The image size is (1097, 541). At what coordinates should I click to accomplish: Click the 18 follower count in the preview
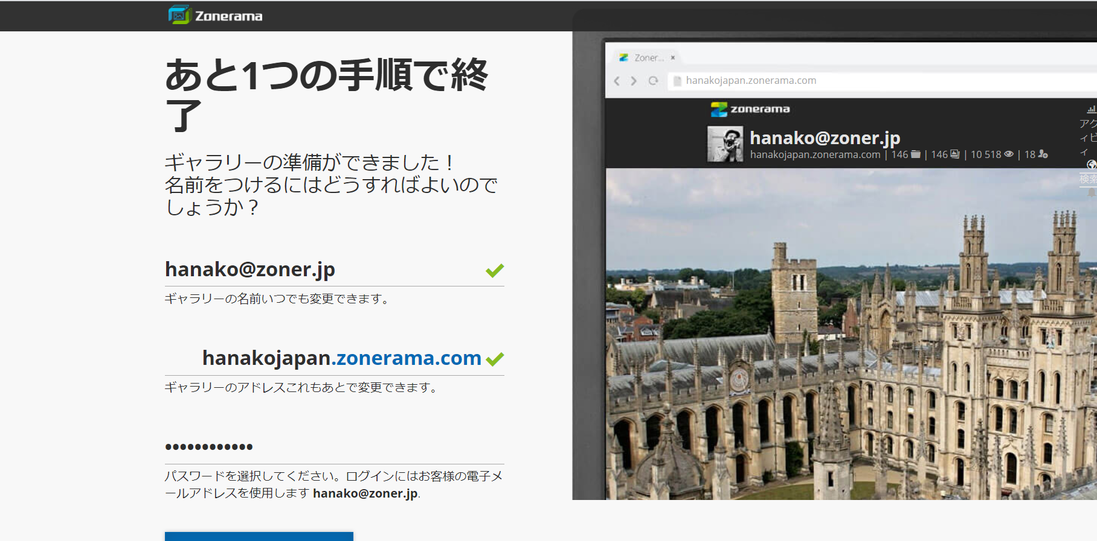point(1030,155)
